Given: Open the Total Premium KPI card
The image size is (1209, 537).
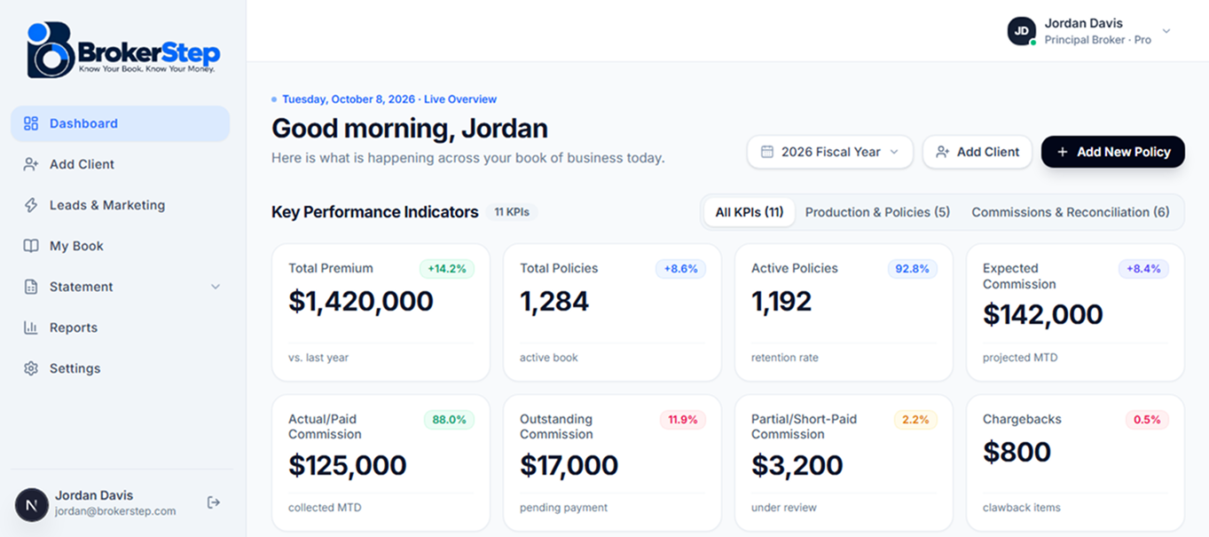Looking at the screenshot, I should [x=381, y=312].
